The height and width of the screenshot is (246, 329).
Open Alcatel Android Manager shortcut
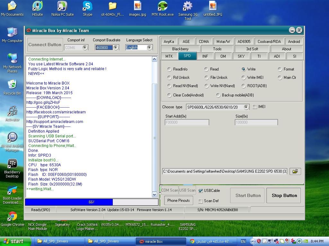click(x=12, y=142)
